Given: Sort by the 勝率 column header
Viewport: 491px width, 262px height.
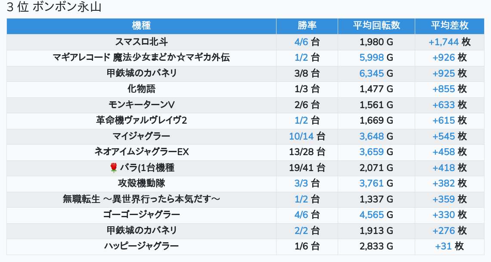Looking at the screenshot, I should (x=307, y=25).
